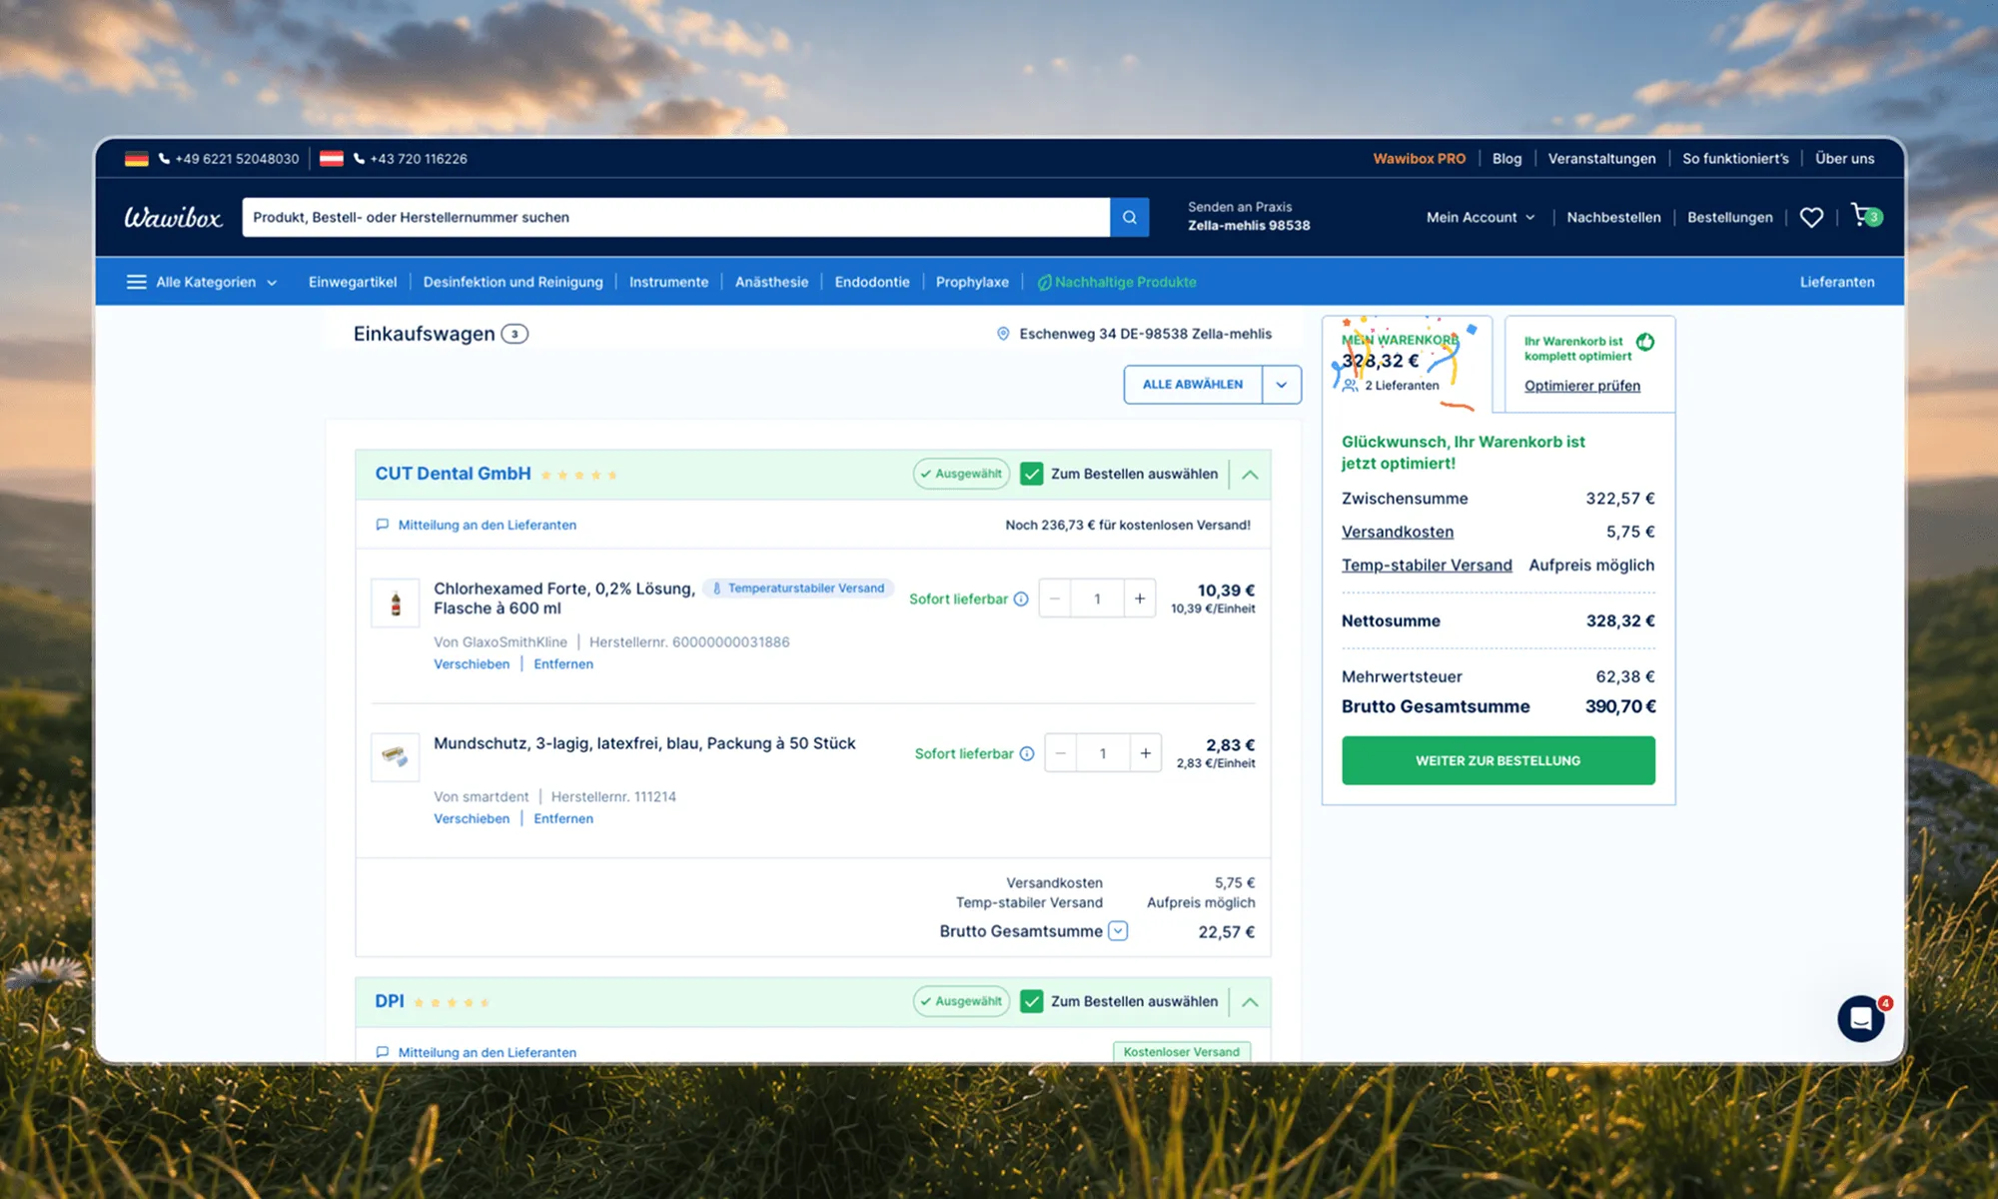Viewport: 1998px width, 1199px height.
Task: Click Mundschutz product thumbnail
Action: (x=396, y=757)
